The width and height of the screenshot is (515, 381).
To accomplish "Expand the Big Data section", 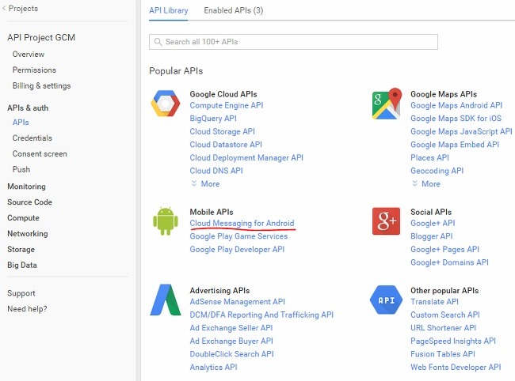I will (22, 266).
